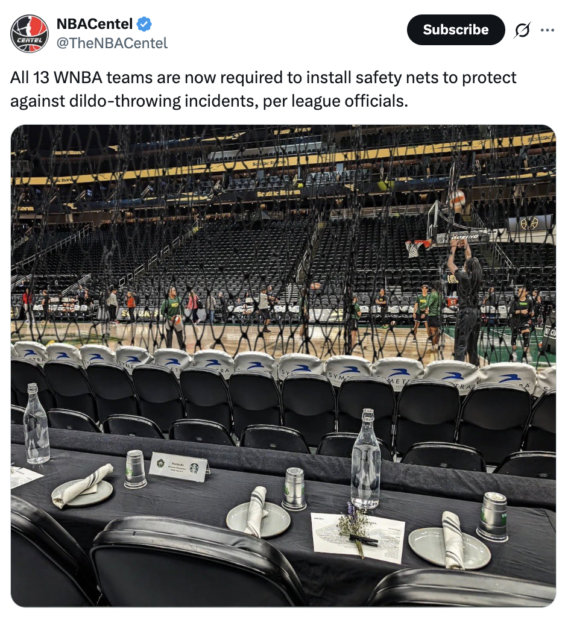
Task: Click the glass water bottle near the lavender
Action: pos(366,459)
